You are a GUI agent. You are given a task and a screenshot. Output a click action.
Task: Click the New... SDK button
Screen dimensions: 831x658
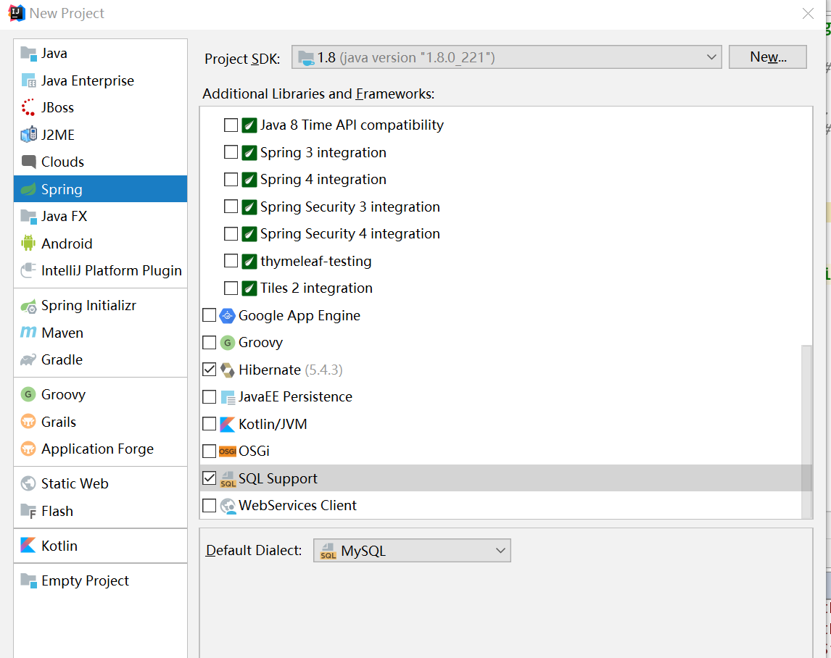coord(768,57)
